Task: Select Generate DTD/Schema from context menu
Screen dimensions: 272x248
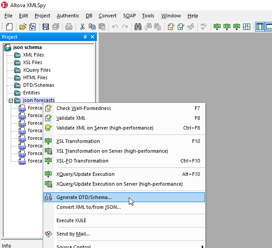Action: tap(84, 197)
